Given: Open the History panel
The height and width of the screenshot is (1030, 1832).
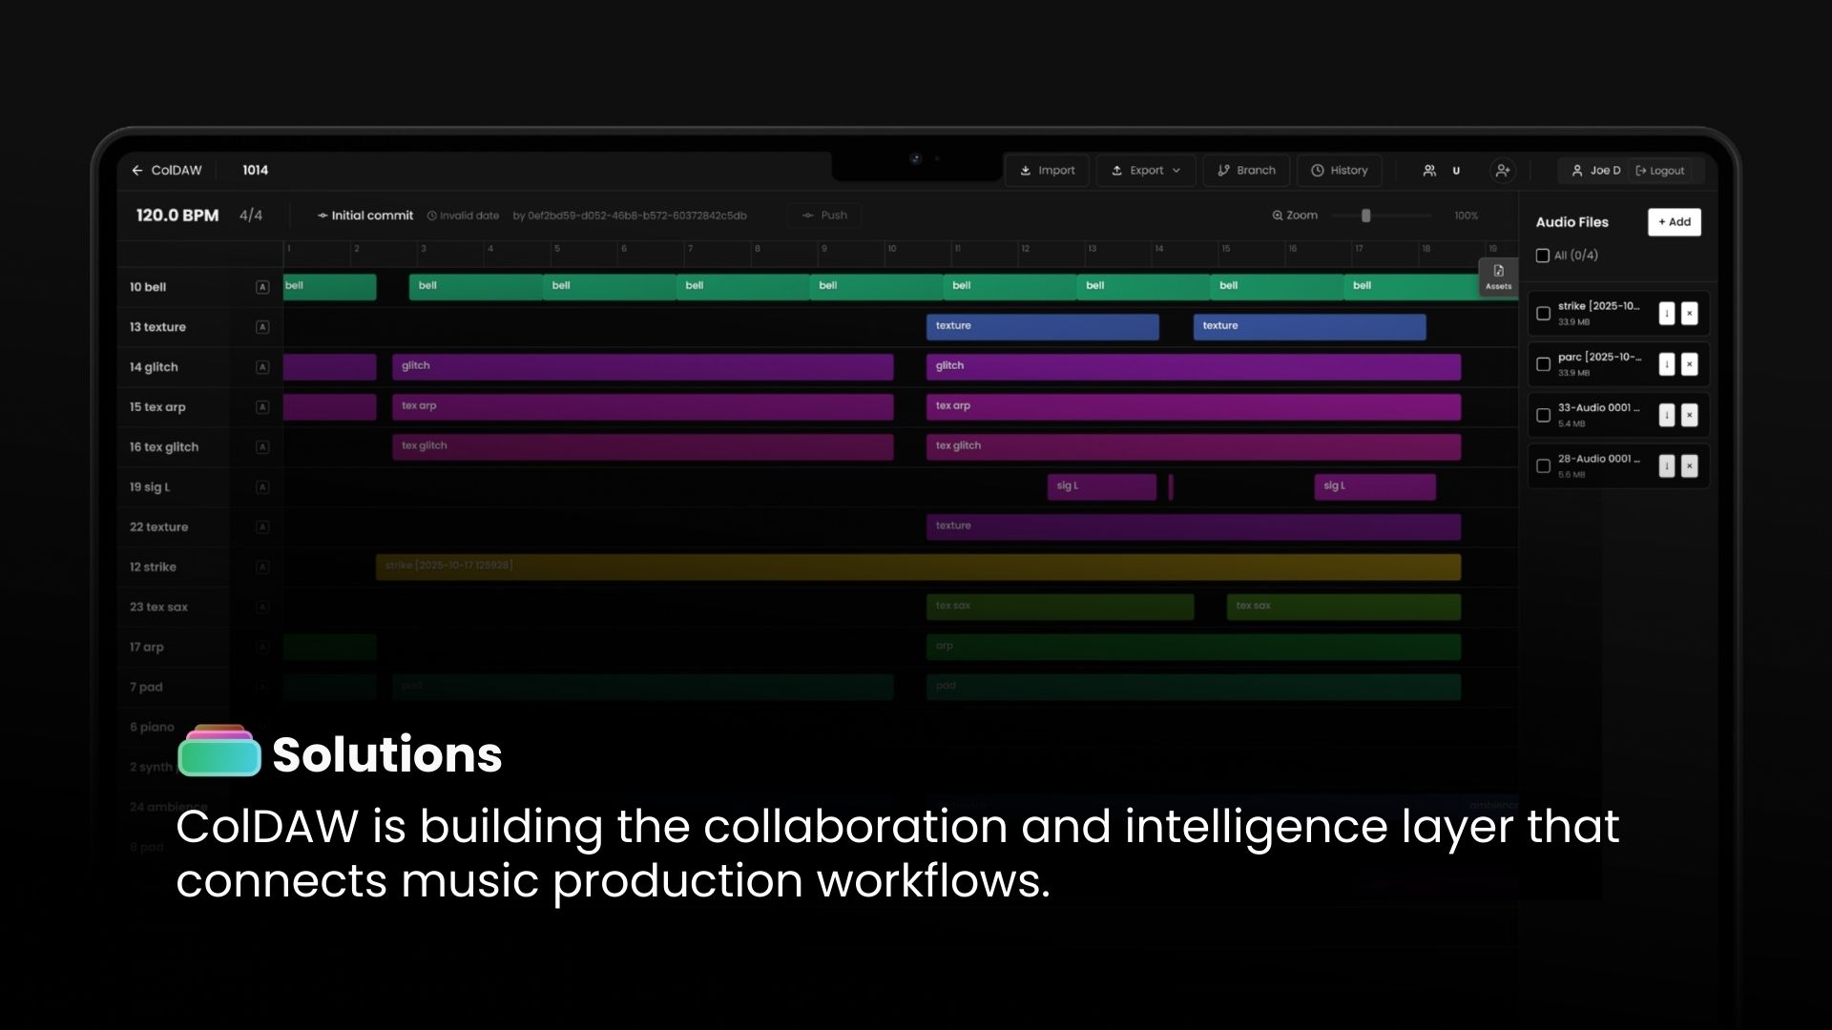Looking at the screenshot, I should [x=1340, y=171].
